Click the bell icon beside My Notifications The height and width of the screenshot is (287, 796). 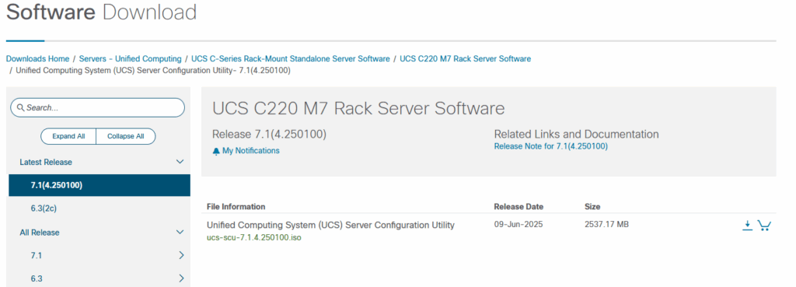(x=216, y=151)
